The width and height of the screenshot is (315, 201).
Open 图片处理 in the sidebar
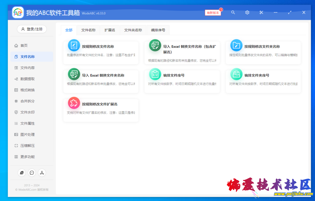(27, 134)
